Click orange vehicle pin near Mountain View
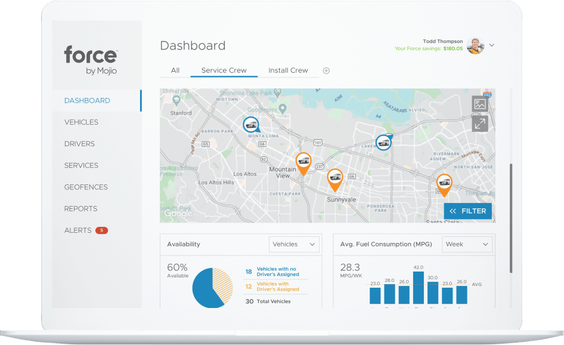Image resolution: width=564 pixels, height=345 pixels. [303, 162]
